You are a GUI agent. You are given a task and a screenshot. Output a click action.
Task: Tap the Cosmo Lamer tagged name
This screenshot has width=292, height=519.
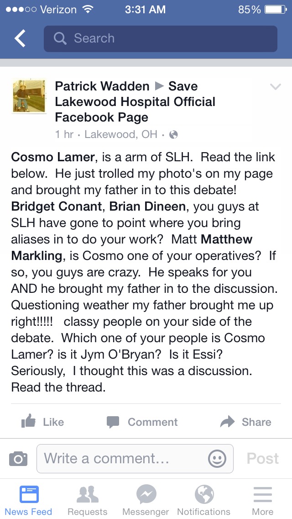point(52,157)
